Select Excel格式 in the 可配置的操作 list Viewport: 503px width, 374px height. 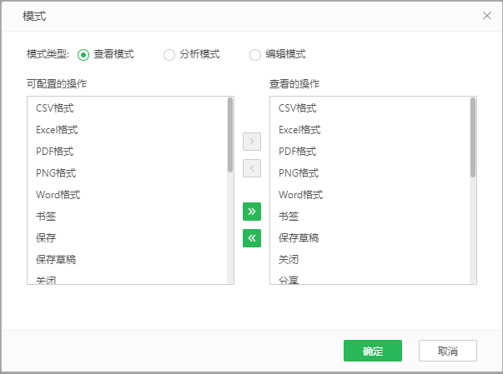(58, 130)
